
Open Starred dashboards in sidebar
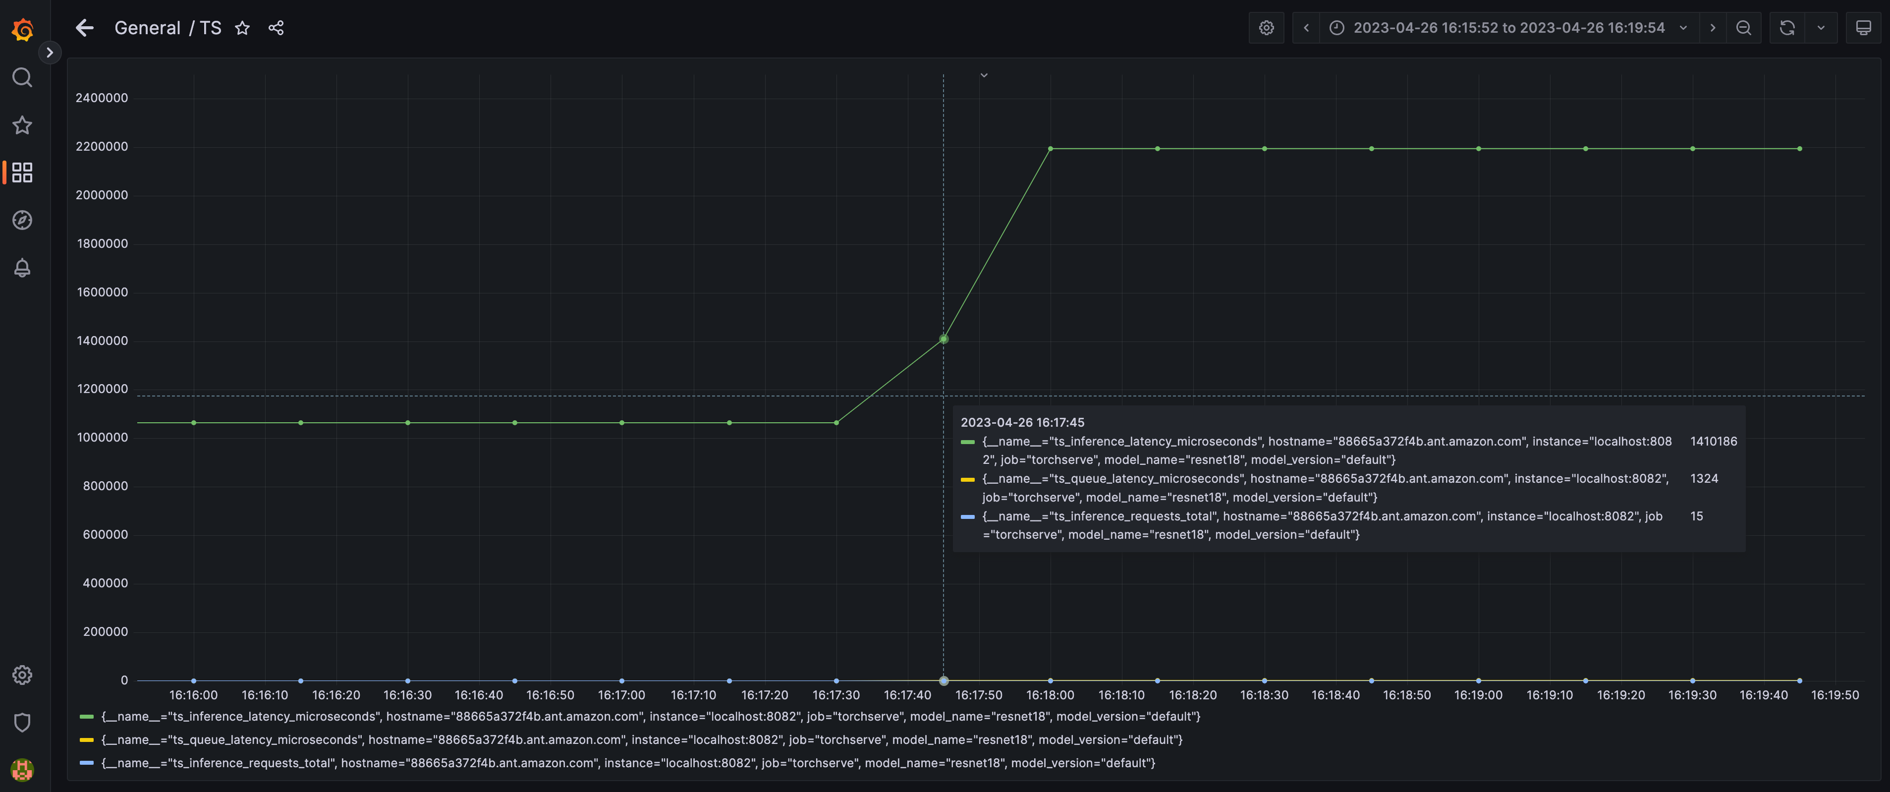[23, 125]
